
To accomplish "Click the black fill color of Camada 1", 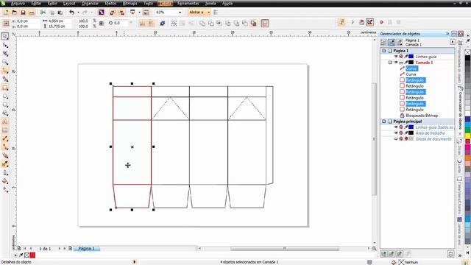I will [411, 63].
